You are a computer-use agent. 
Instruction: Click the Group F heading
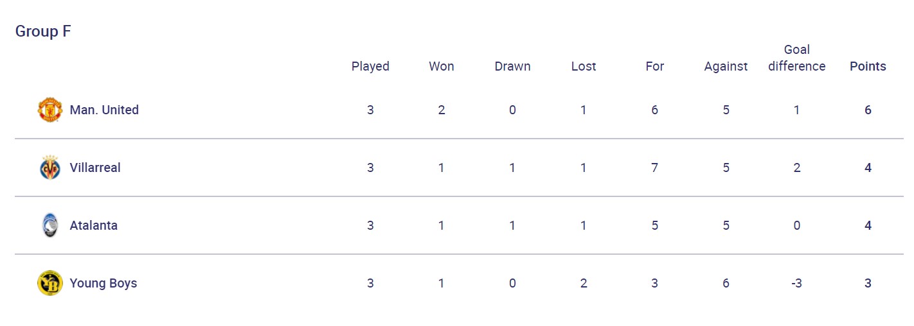(43, 31)
